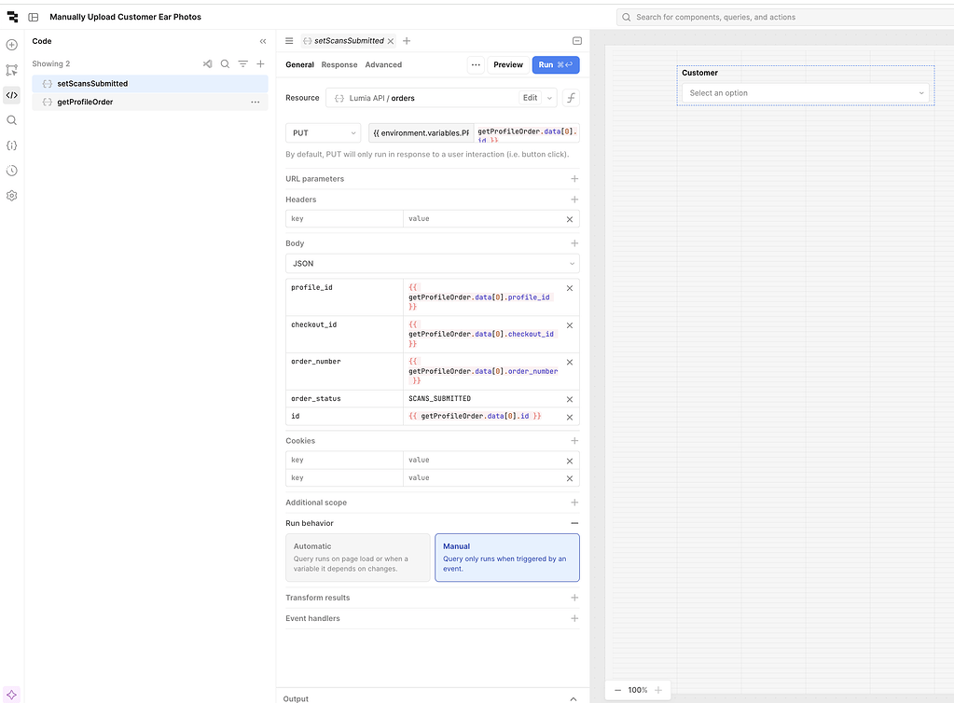Screen dimensions: 954x703
Task: Click the Preview button
Action: [x=508, y=65]
